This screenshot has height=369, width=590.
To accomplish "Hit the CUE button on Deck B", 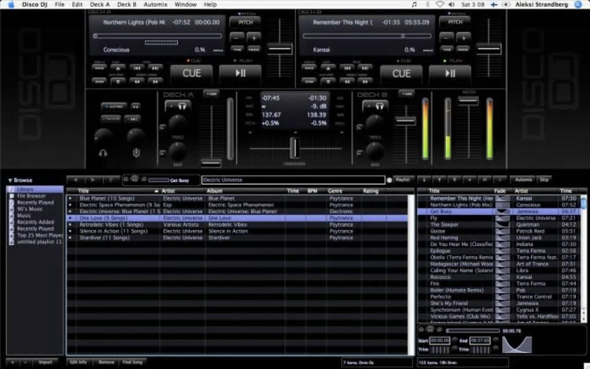I will point(401,73).
